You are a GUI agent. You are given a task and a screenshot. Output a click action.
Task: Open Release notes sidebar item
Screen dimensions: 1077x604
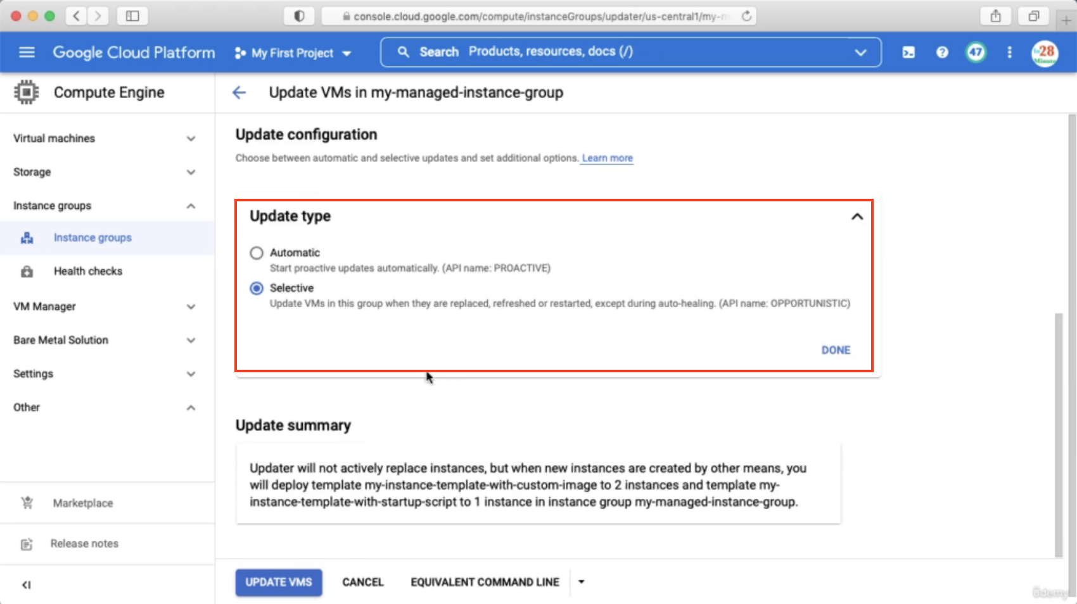tap(108, 544)
